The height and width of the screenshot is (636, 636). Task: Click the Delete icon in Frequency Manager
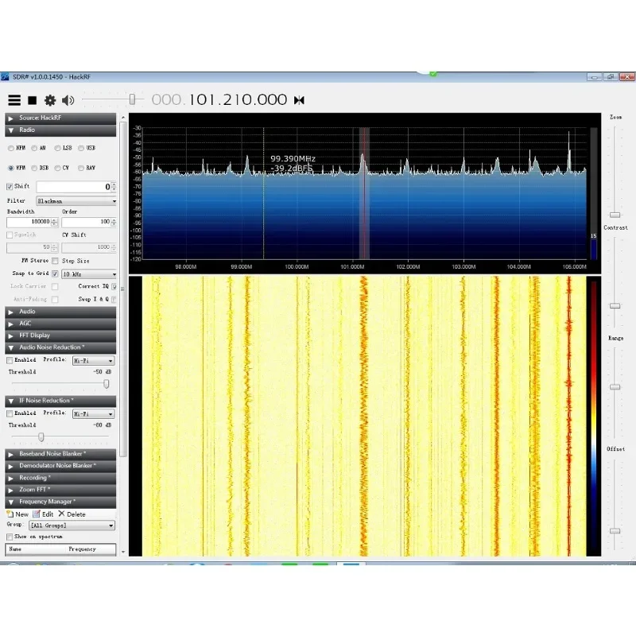tap(61, 514)
